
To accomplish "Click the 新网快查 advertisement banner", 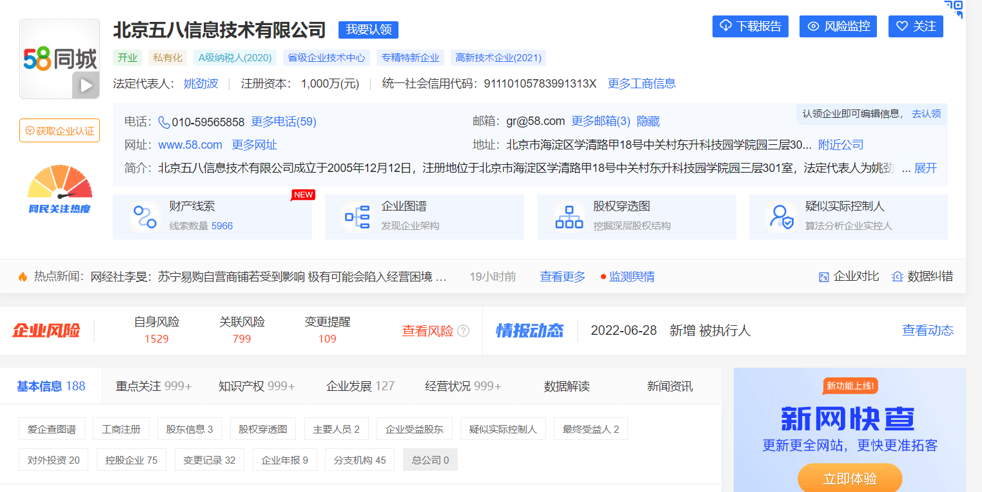I will pyautogui.click(x=850, y=430).
